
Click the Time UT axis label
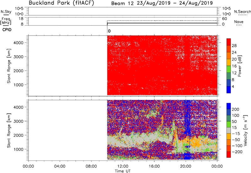pyautogui.click(x=123, y=171)
